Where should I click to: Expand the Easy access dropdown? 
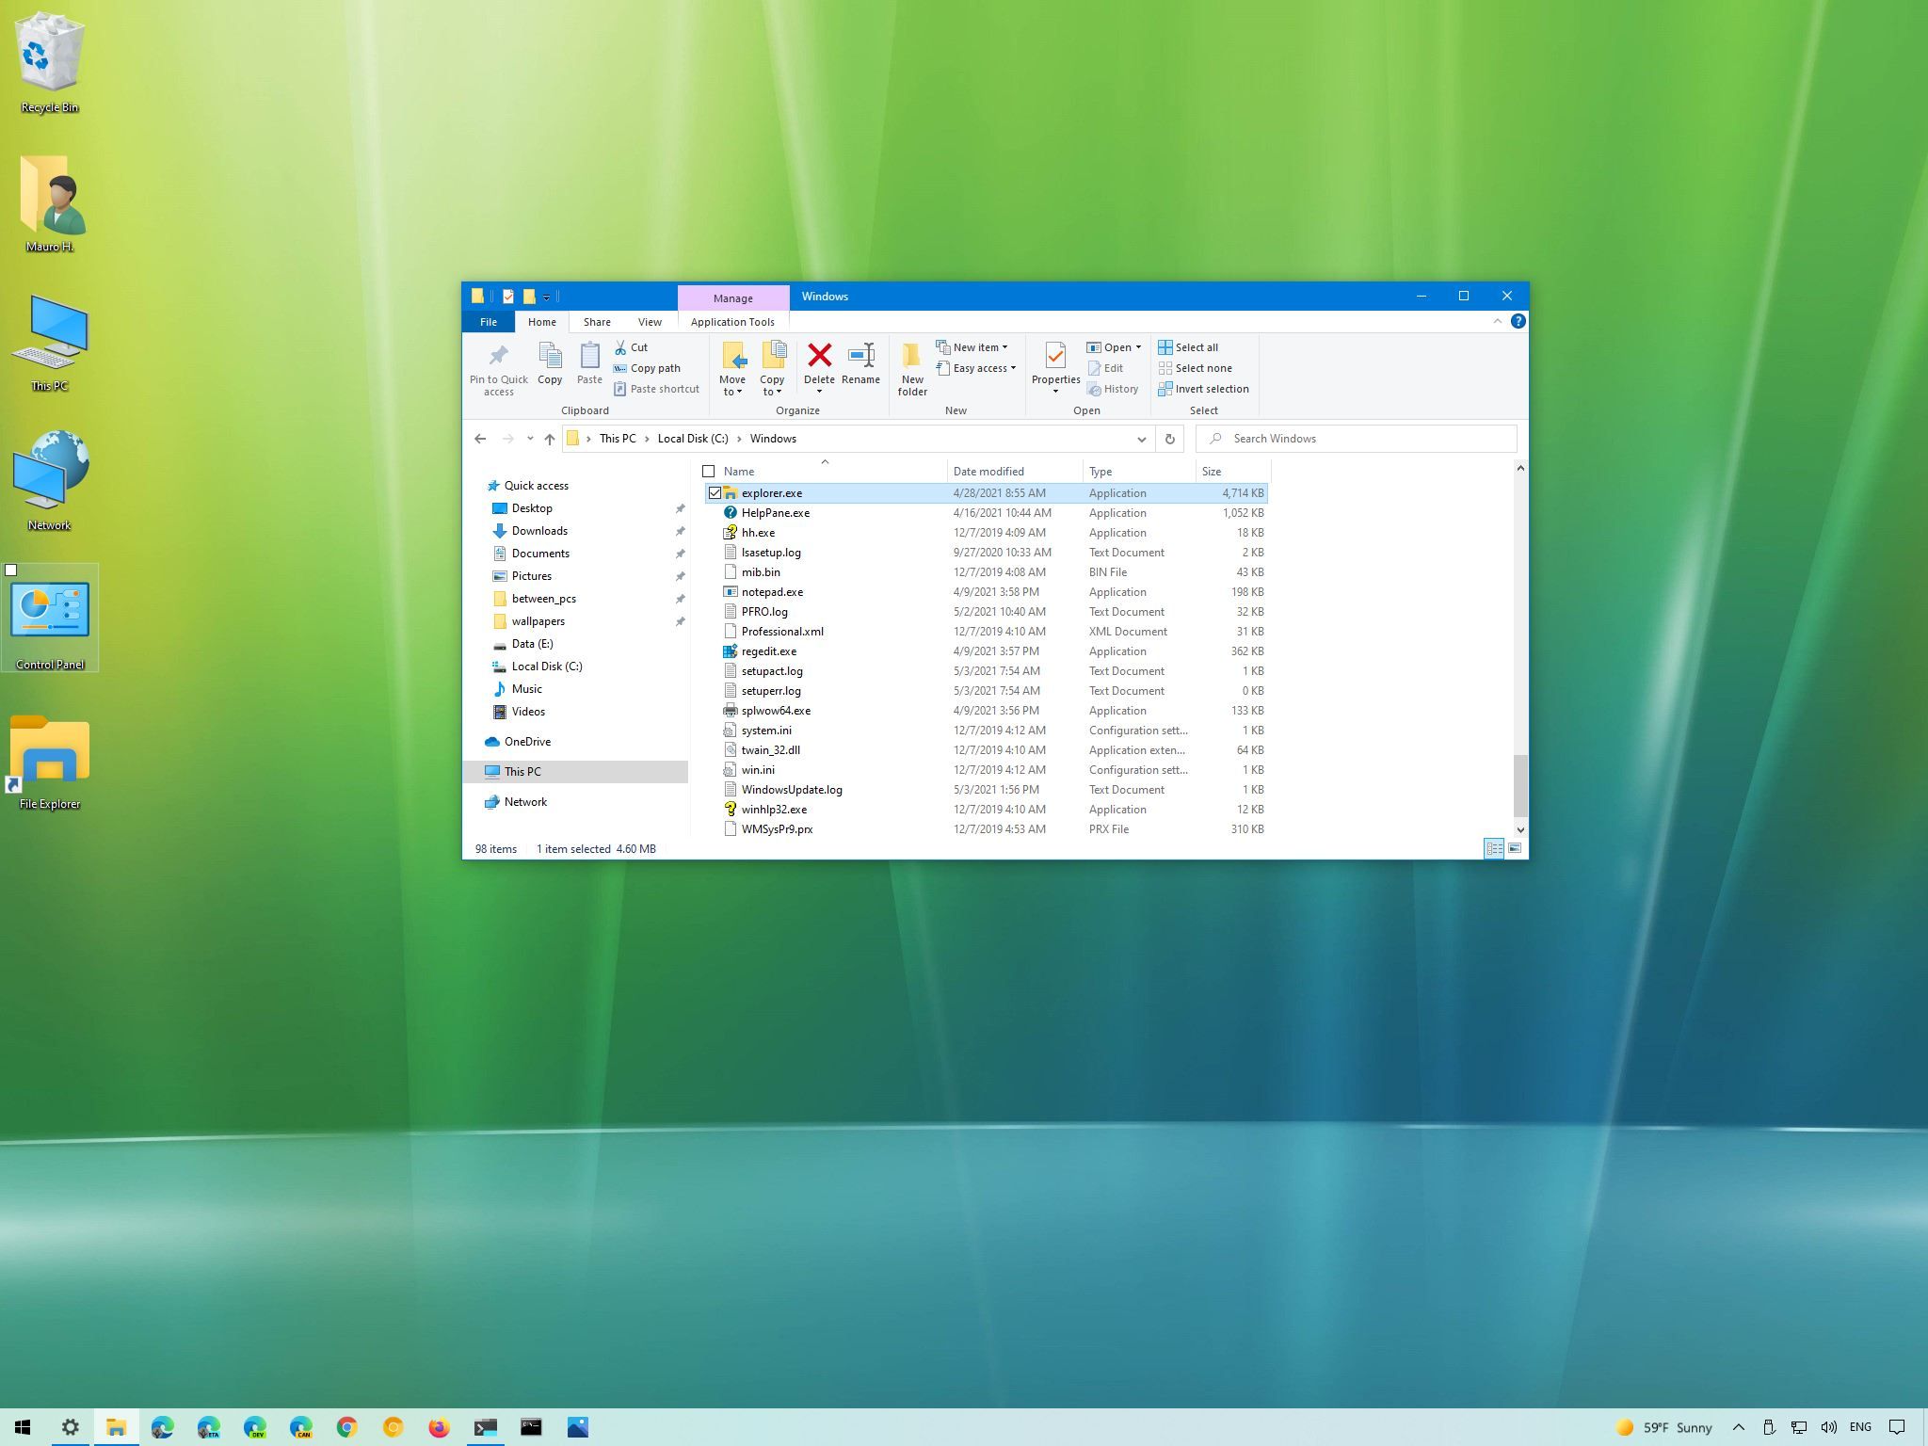coord(1013,368)
